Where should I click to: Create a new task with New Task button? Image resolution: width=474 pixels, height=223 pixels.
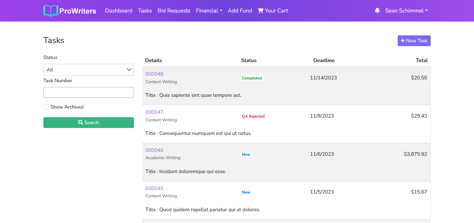point(414,41)
